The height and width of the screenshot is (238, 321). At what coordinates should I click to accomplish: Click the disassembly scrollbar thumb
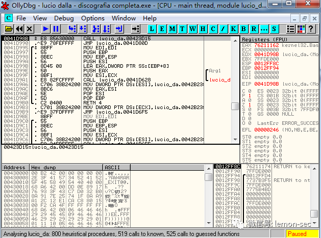click(x=235, y=106)
